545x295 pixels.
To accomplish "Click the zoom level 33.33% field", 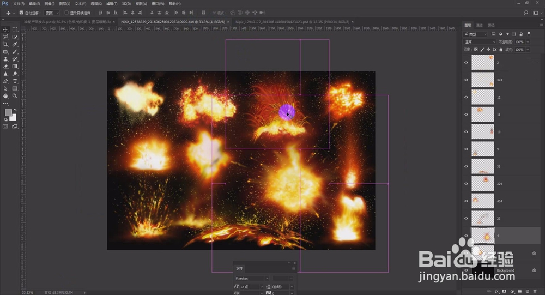I will (x=28, y=293).
